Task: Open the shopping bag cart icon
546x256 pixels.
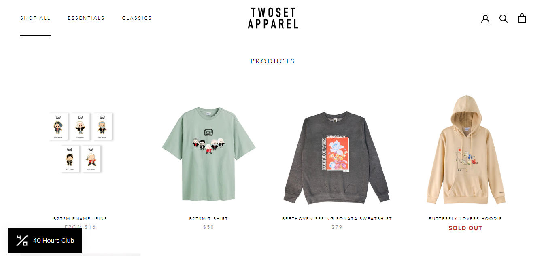Action: (522, 18)
